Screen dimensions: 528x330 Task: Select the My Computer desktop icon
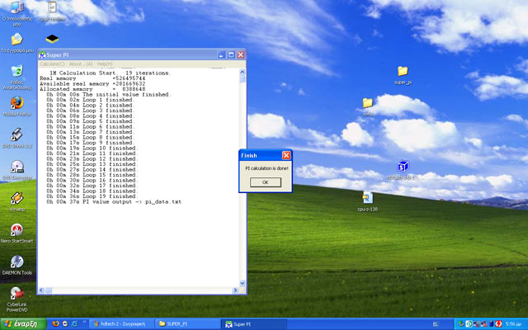click(16, 13)
